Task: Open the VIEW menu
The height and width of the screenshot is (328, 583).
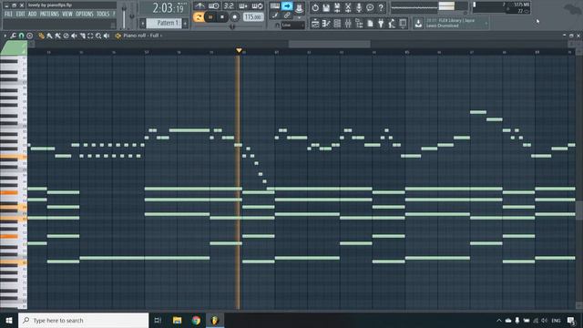Action: pos(67,14)
